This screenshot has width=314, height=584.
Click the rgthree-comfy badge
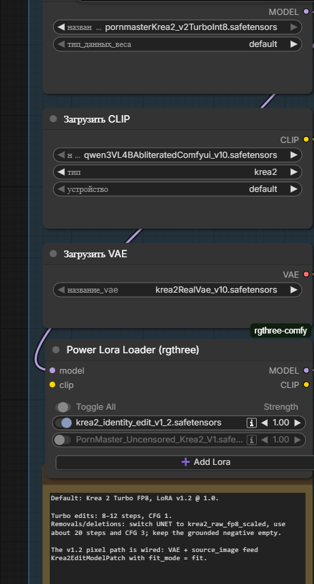pyautogui.click(x=281, y=331)
